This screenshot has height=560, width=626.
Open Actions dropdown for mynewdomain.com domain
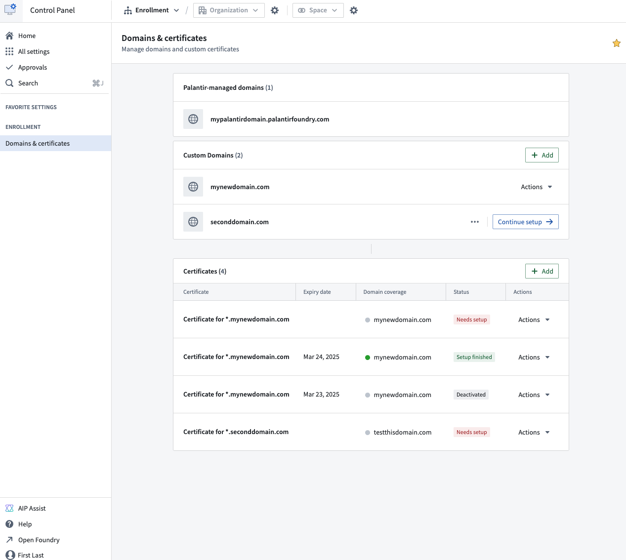point(537,187)
